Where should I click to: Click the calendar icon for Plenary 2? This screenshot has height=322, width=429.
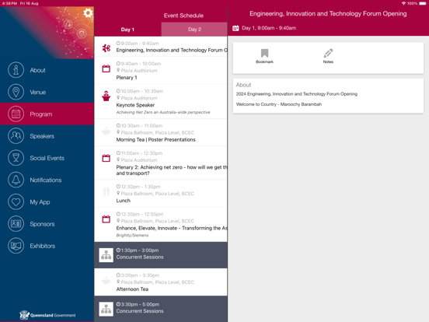[106, 158]
